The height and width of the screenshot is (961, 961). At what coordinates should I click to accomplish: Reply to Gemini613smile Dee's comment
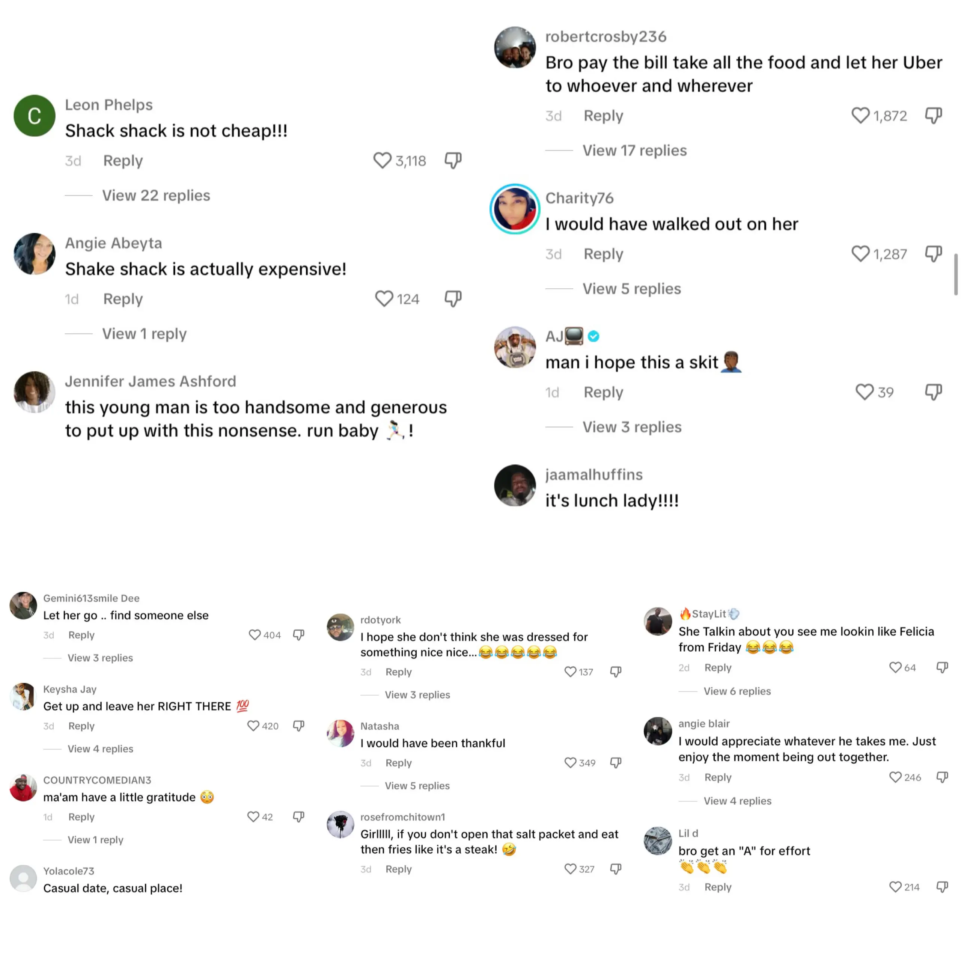(81, 635)
